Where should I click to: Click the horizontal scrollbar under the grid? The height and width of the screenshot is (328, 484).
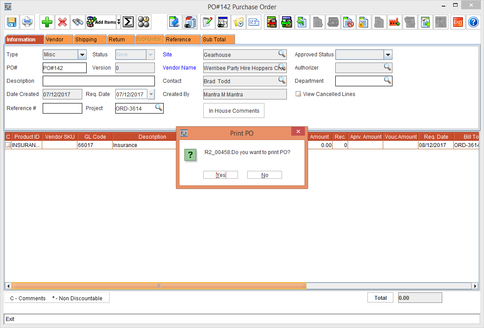click(158, 286)
